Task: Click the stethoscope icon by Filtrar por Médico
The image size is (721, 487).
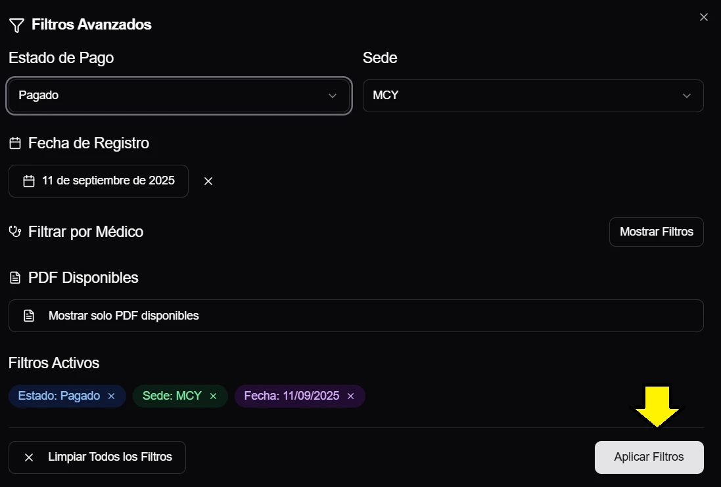Action: point(15,232)
